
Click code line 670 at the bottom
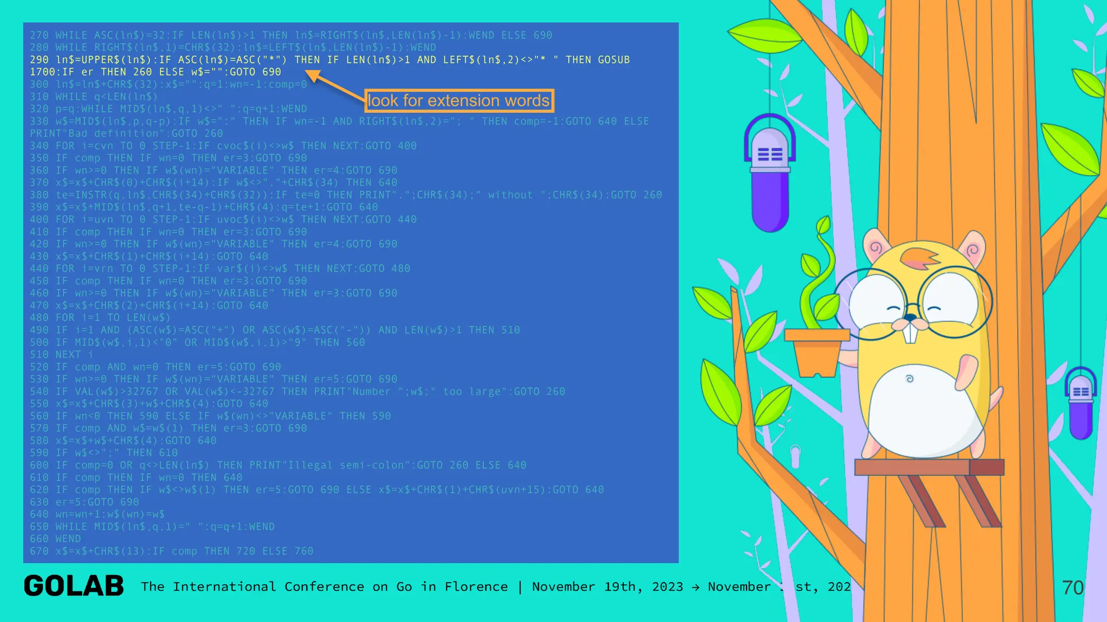171,551
